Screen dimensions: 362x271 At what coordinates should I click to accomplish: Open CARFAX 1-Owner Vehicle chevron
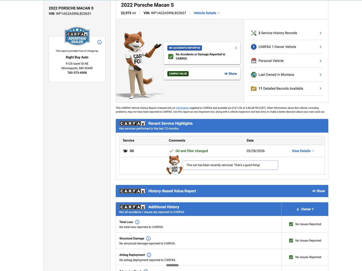point(320,47)
